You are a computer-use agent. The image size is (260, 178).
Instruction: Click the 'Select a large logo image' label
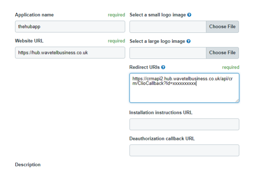(157, 41)
